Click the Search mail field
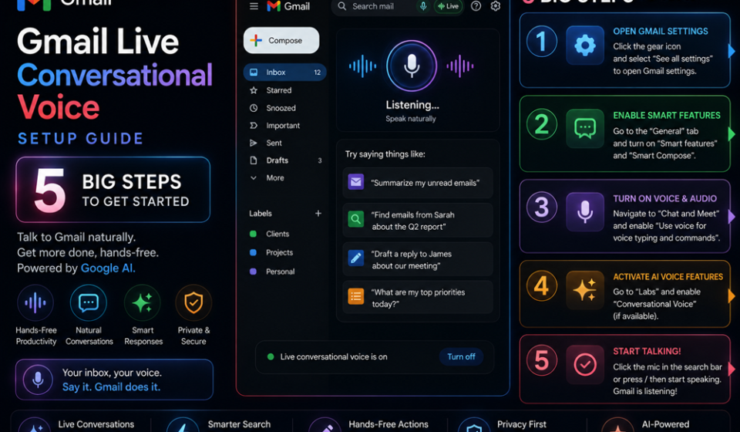Image resolution: width=740 pixels, height=432 pixels. pyautogui.click(x=373, y=6)
